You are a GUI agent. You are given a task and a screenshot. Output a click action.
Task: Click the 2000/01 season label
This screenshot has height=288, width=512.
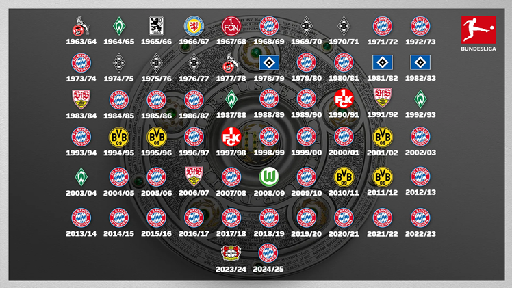344,153
